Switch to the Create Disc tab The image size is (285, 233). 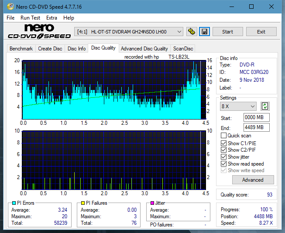coord(50,49)
